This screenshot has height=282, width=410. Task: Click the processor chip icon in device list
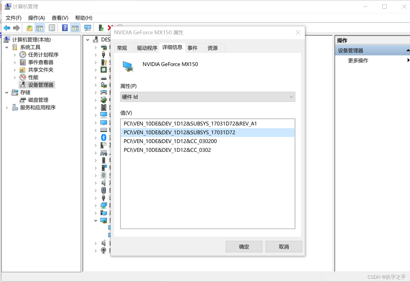(104, 70)
